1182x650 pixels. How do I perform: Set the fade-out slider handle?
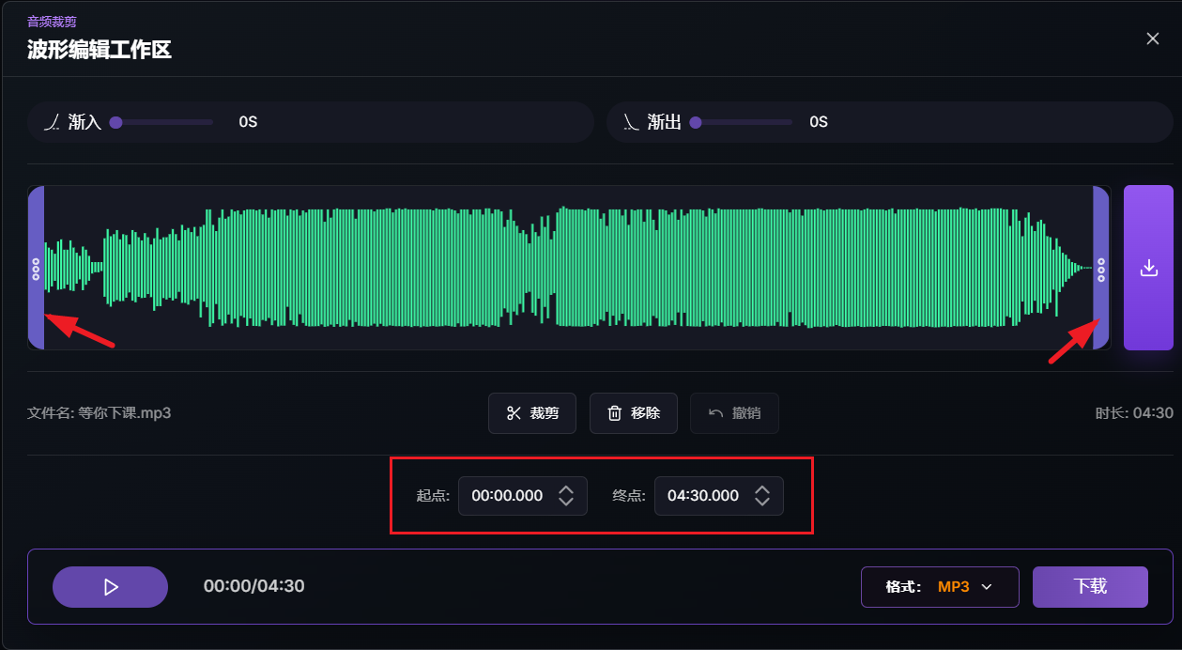(696, 122)
